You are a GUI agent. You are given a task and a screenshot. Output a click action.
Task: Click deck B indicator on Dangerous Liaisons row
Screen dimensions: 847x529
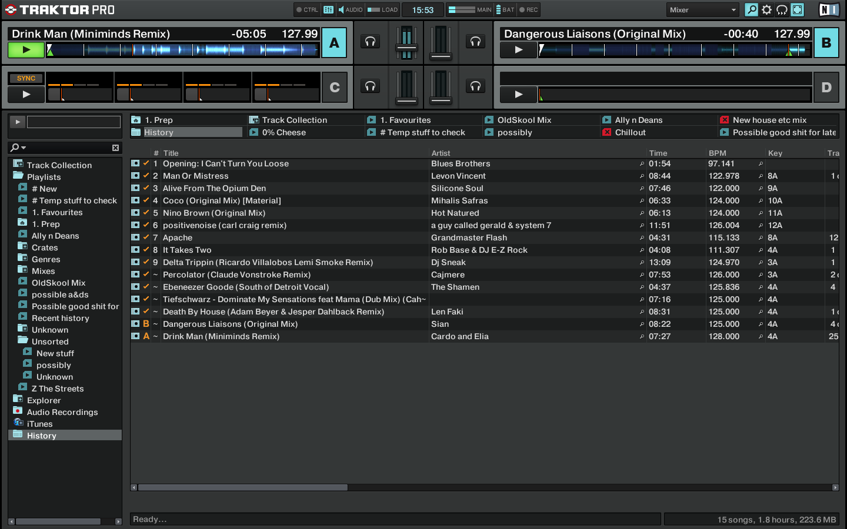pos(146,324)
